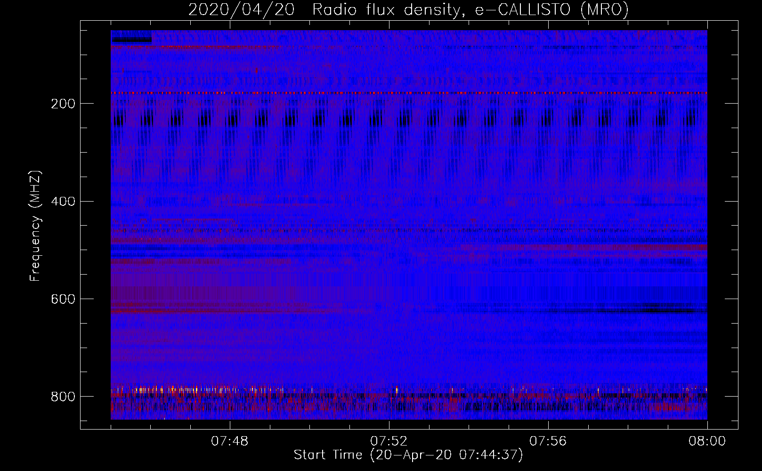Click the 400 frequency tick label

[x=63, y=202]
